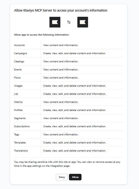Click the dialog heading about Klaviyo MCP Server

(x=61, y=10)
